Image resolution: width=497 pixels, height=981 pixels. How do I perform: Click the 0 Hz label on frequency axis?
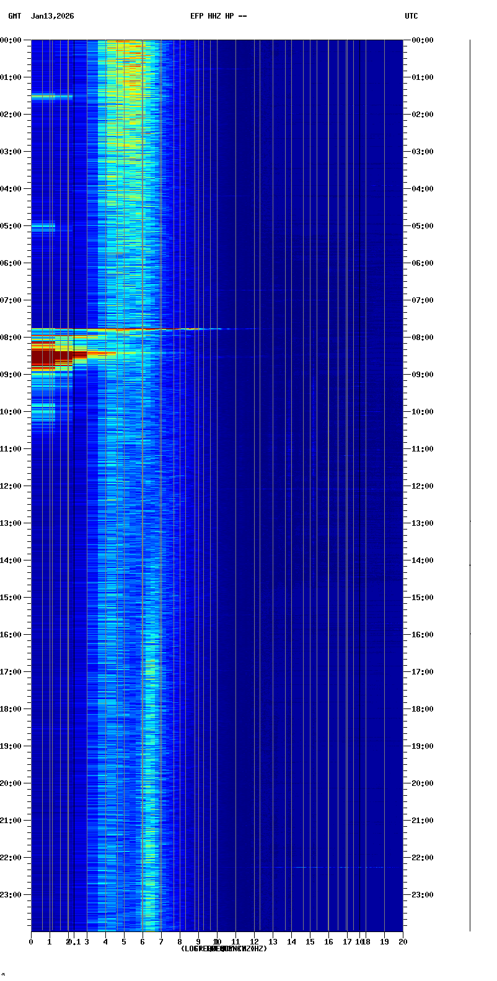pos(31,942)
